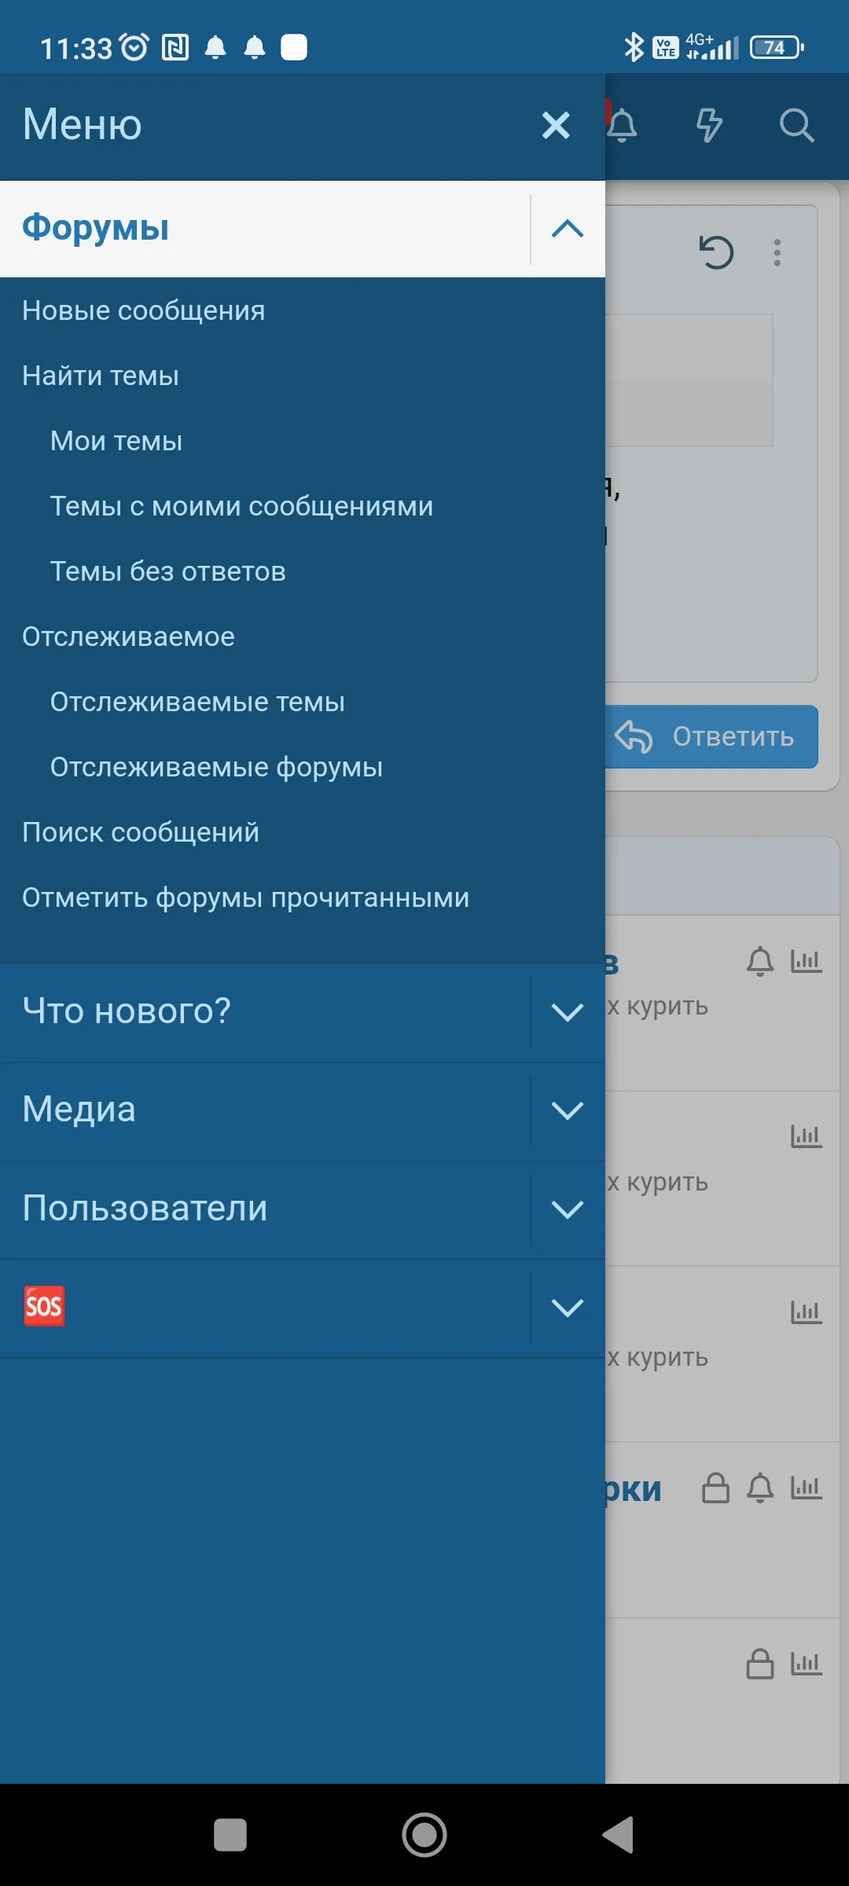The width and height of the screenshot is (849, 1886).
Task: Expand the SOS section chevron
Action: 568,1308
